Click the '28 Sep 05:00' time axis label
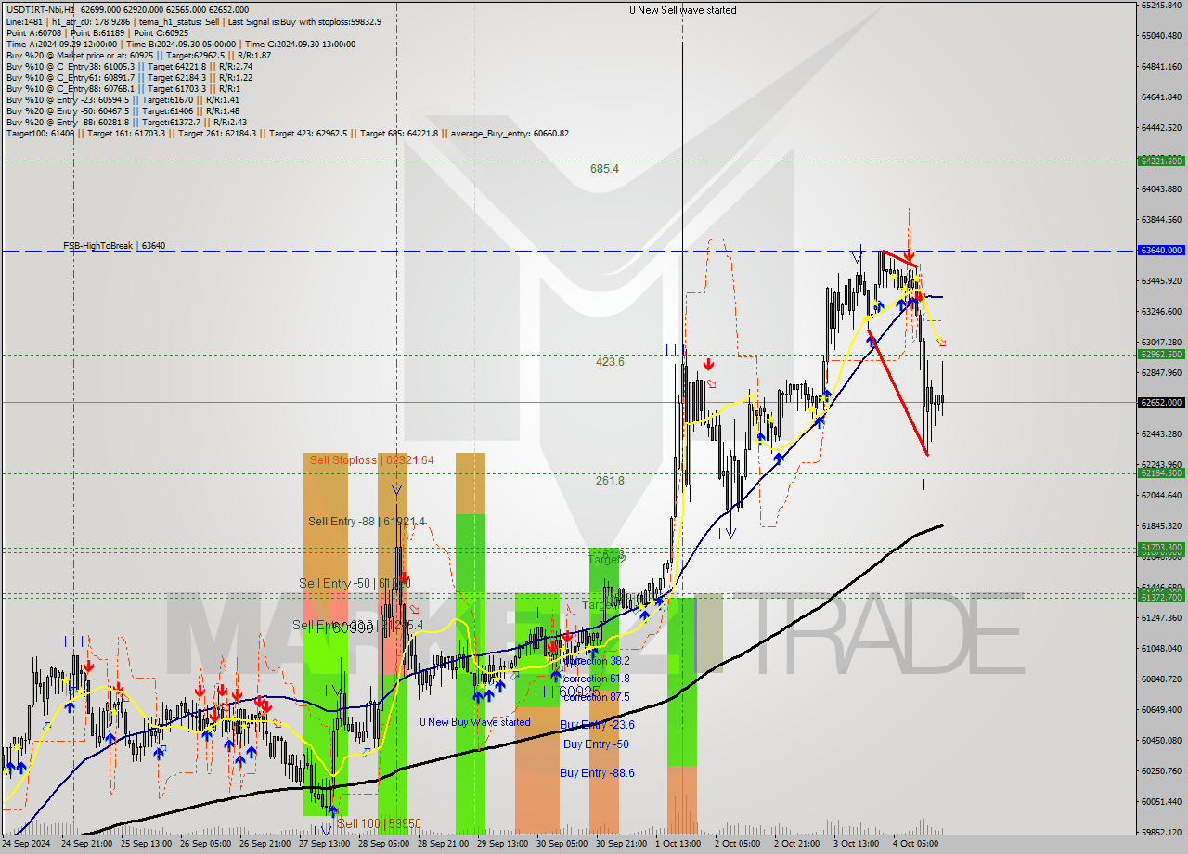 pyautogui.click(x=384, y=844)
